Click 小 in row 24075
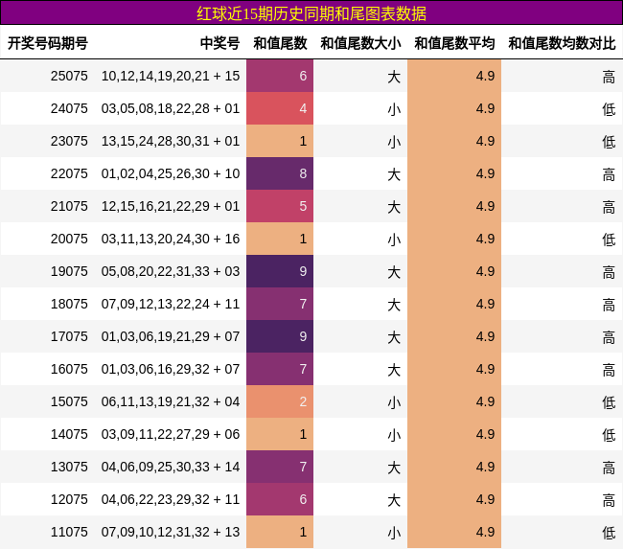 click(394, 109)
